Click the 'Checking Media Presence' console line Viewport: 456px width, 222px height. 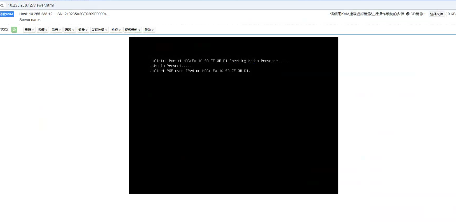click(220, 61)
